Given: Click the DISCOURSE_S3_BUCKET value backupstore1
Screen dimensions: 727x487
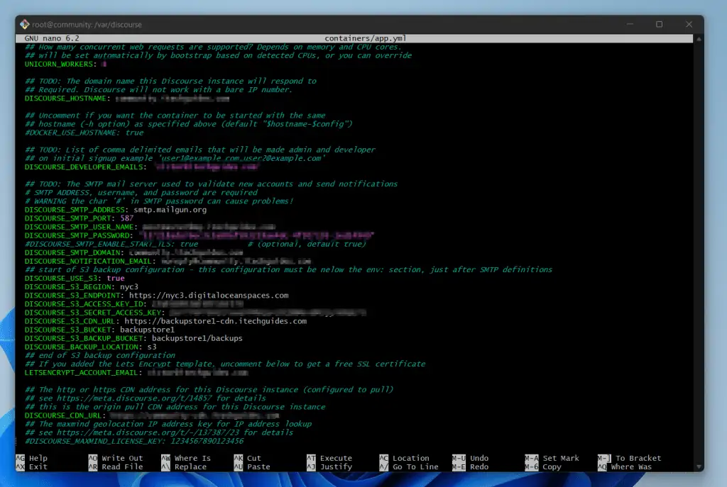Looking at the screenshot, I should [x=148, y=330].
